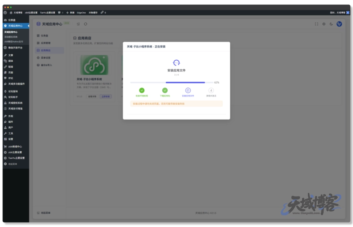Open zibll微信Native支付 submenu item

click(13, 42)
